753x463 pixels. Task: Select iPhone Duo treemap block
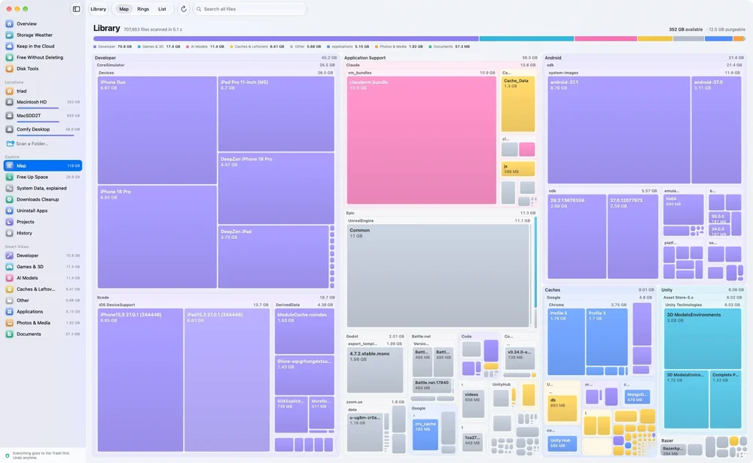(x=157, y=130)
